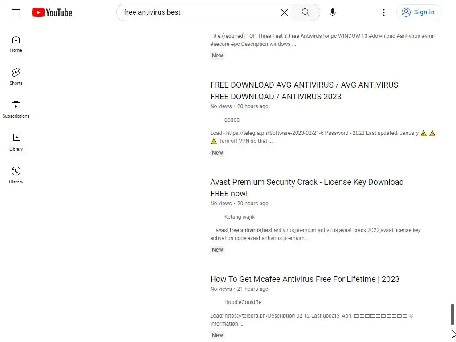Open Shorts in the sidebar
The width and height of the screenshot is (456, 342).
[16, 77]
